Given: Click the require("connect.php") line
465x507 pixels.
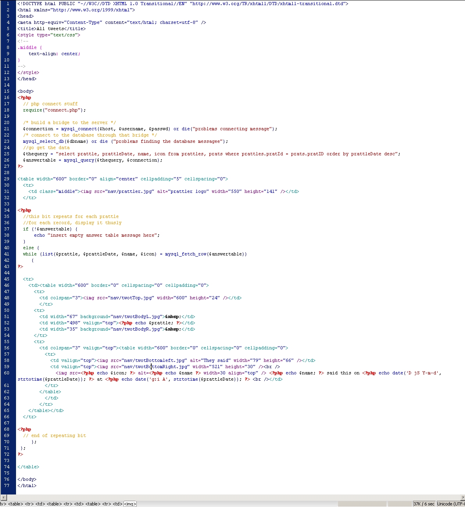Looking at the screenshot, I should coord(54,110).
